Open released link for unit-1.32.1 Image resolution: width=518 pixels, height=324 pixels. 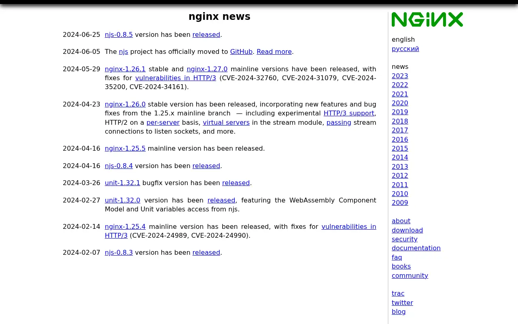[236, 183]
